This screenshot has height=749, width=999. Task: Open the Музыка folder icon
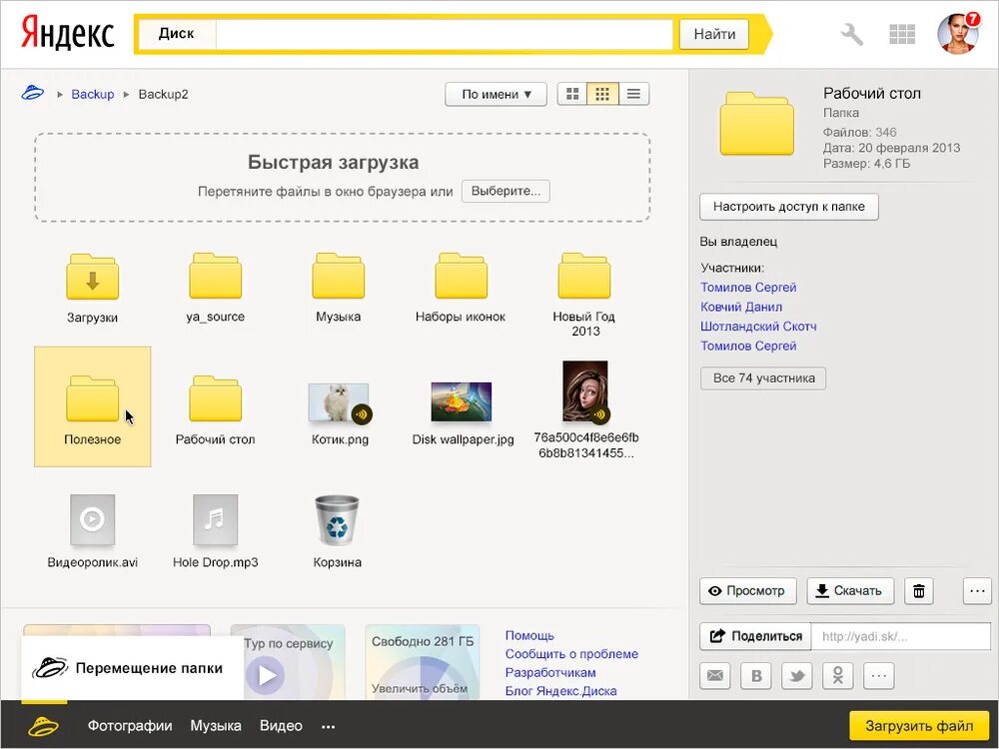[x=339, y=277]
